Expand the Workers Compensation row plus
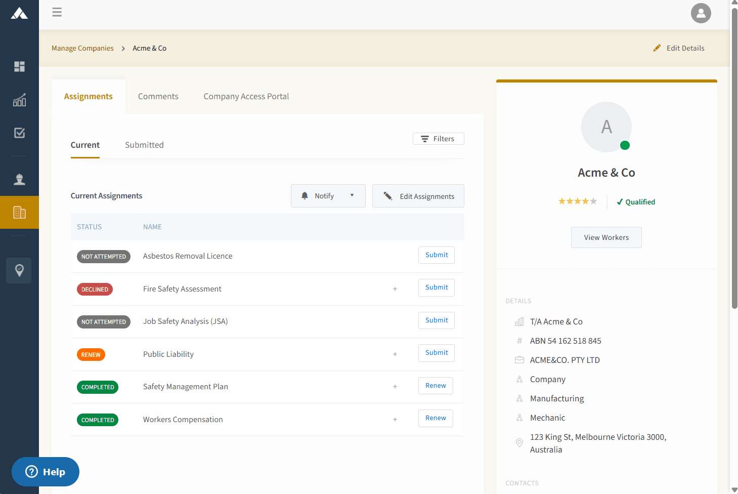The height and width of the screenshot is (494, 738). pos(395,420)
